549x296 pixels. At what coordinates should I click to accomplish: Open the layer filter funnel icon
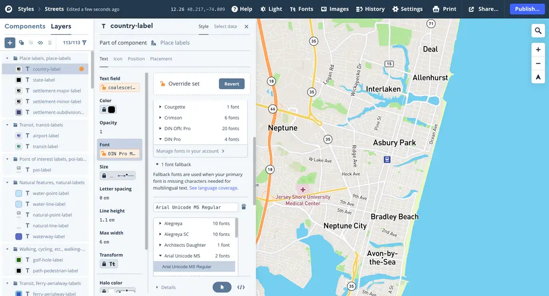click(x=85, y=43)
